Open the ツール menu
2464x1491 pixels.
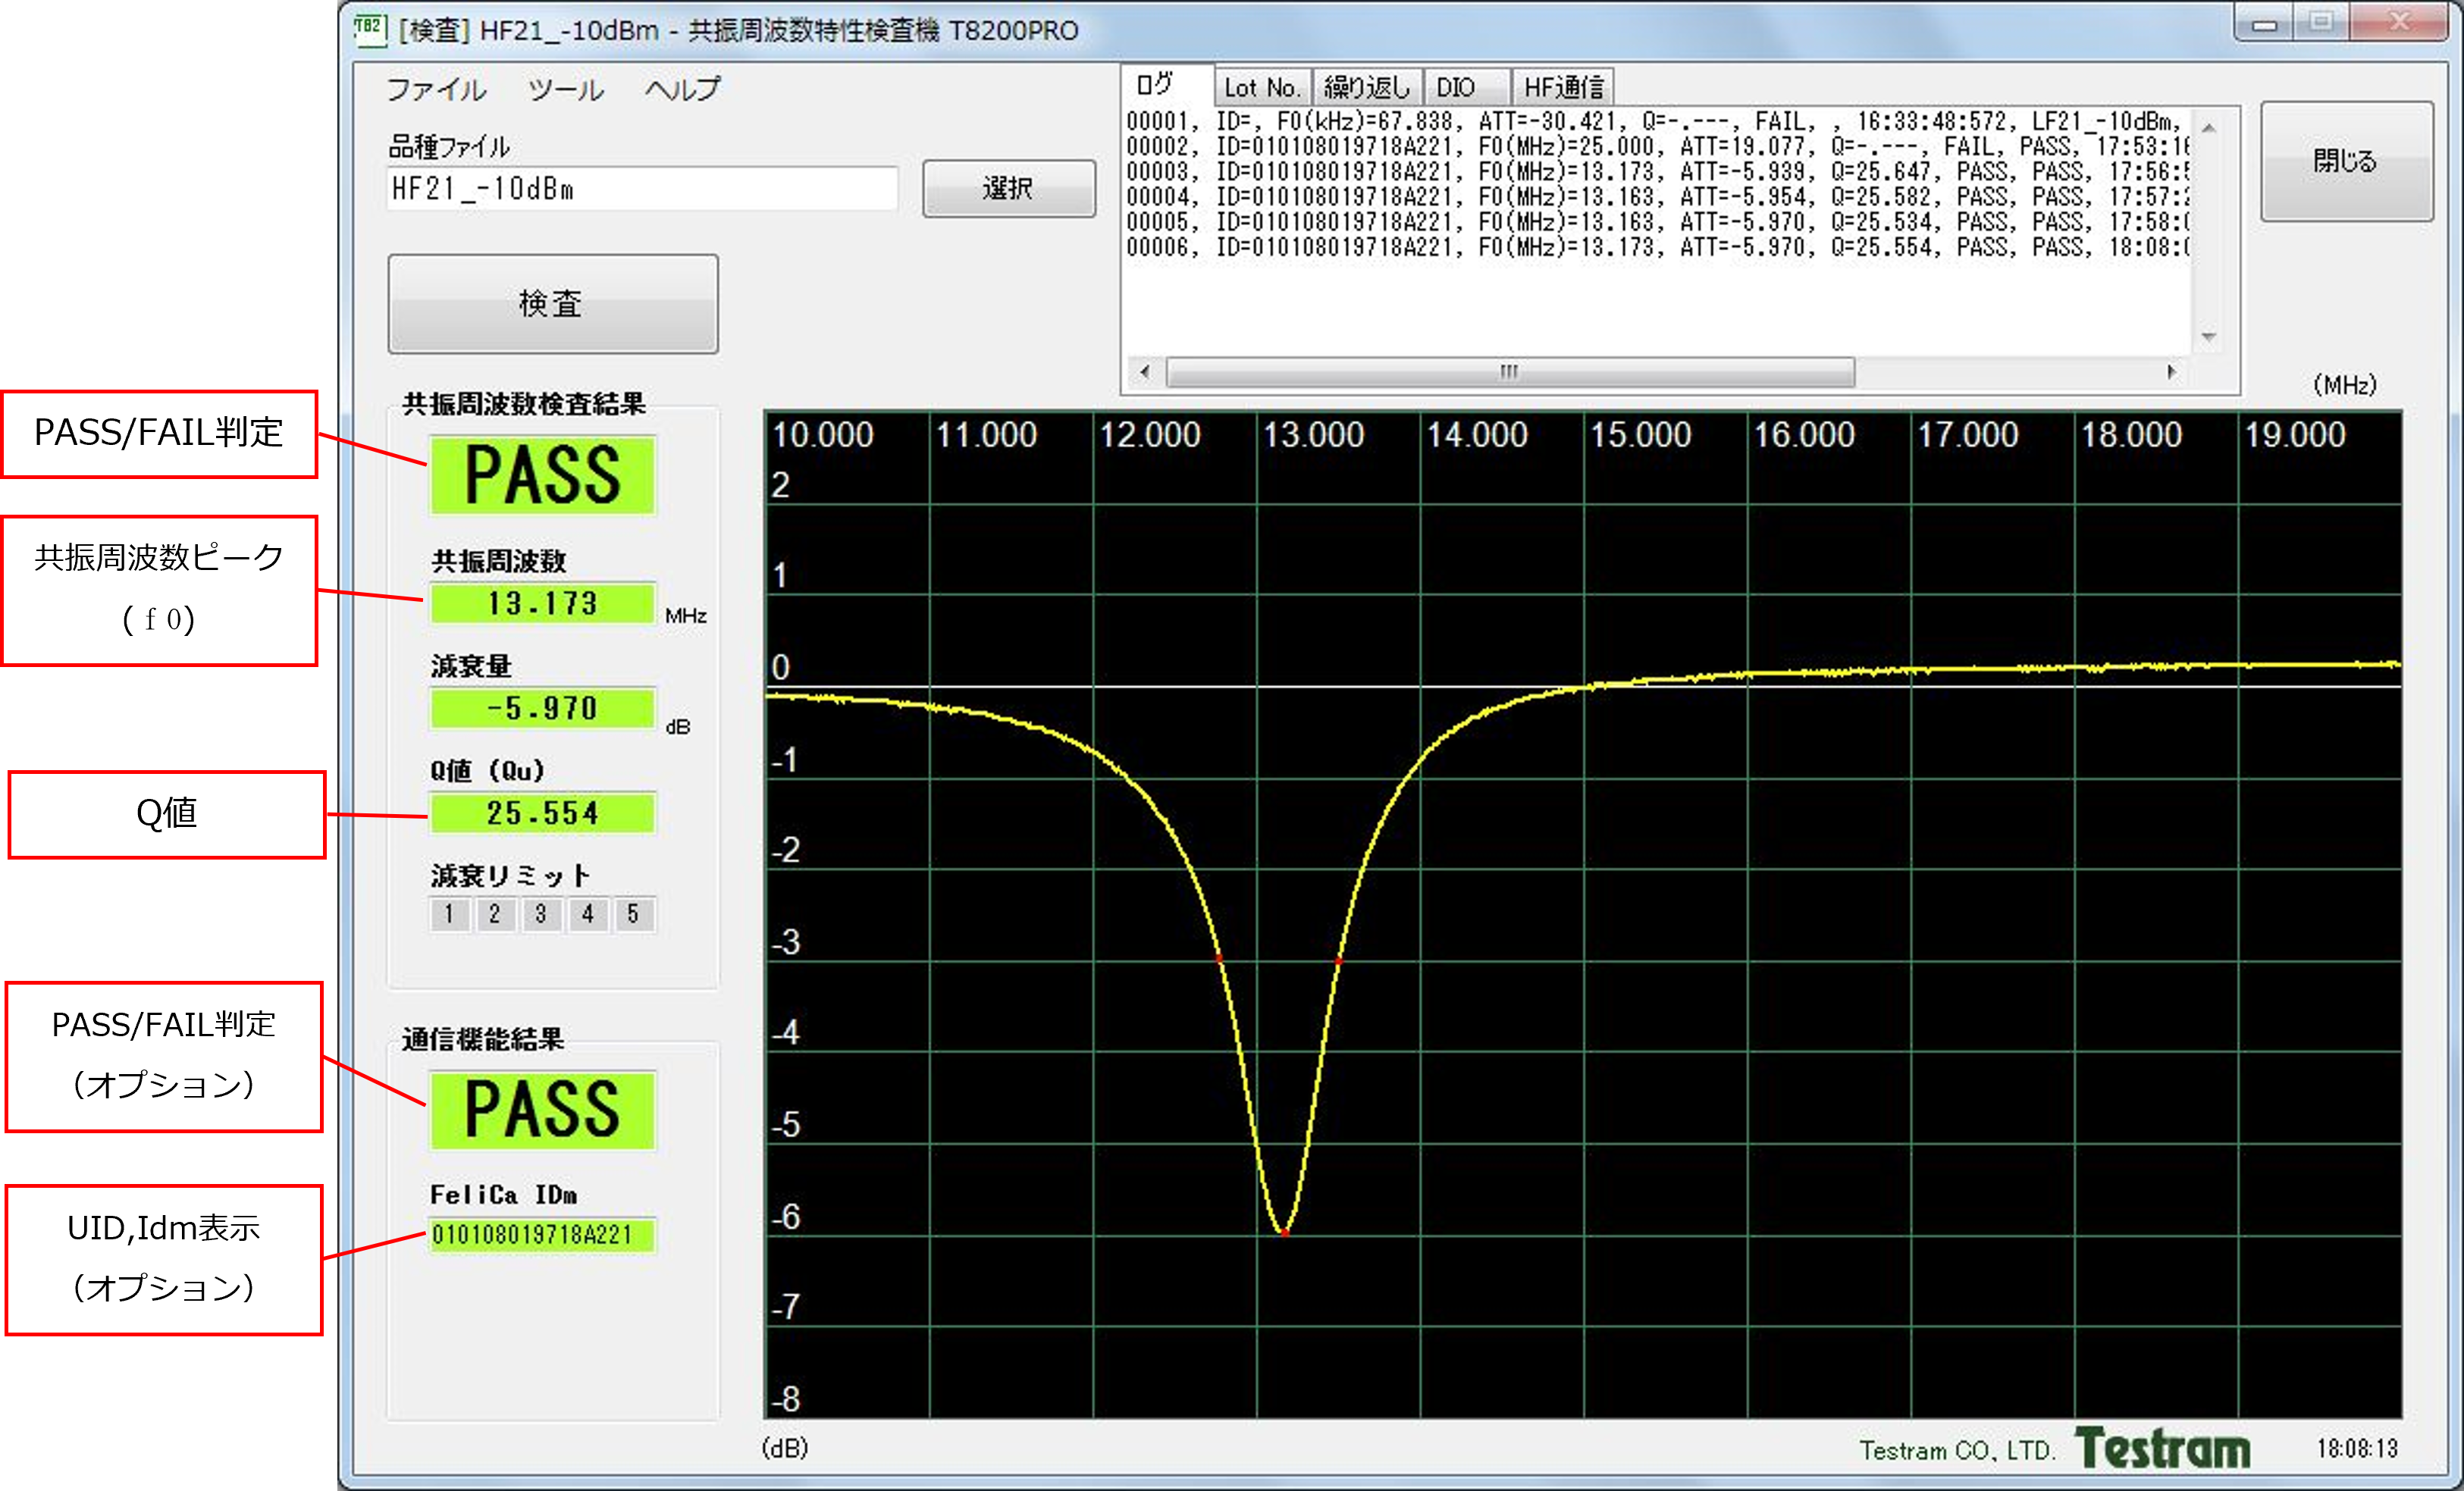(x=566, y=90)
